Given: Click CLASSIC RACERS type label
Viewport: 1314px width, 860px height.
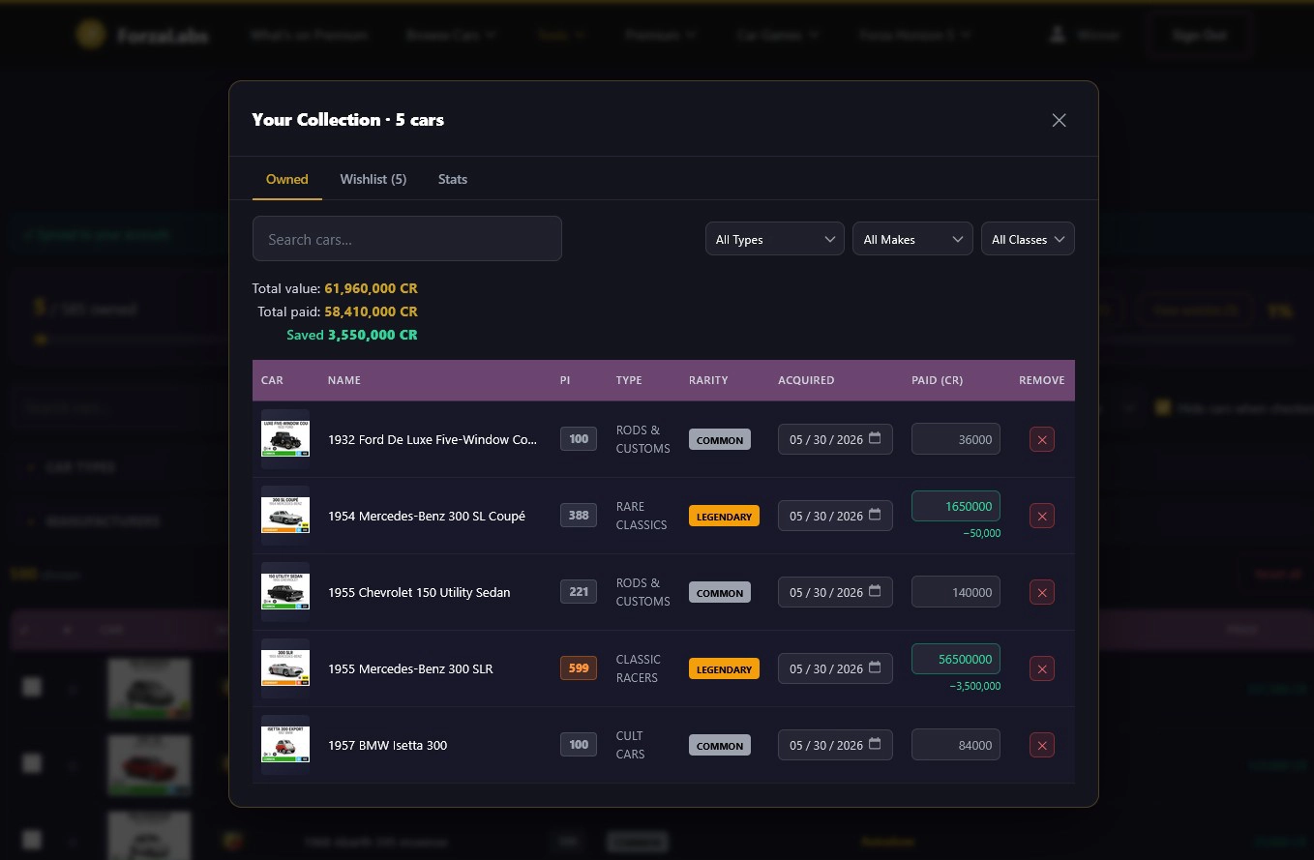Looking at the screenshot, I should pos(639,668).
